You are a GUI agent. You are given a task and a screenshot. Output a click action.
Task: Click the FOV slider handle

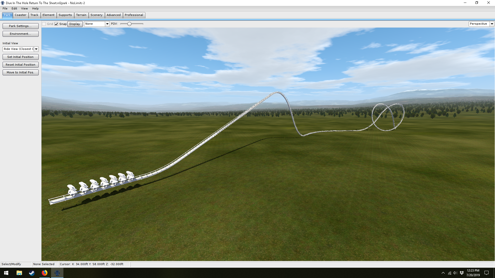click(129, 24)
